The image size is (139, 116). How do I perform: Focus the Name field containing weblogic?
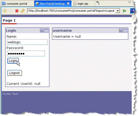click(x=27, y=42)
